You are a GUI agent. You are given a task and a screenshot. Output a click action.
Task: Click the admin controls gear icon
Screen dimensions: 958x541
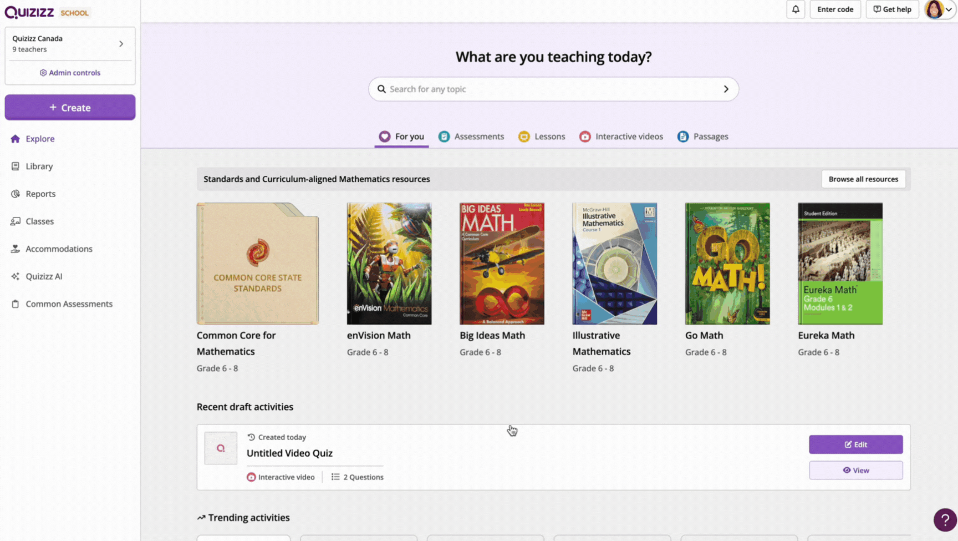pyautogui.click(x=43, y=73)
